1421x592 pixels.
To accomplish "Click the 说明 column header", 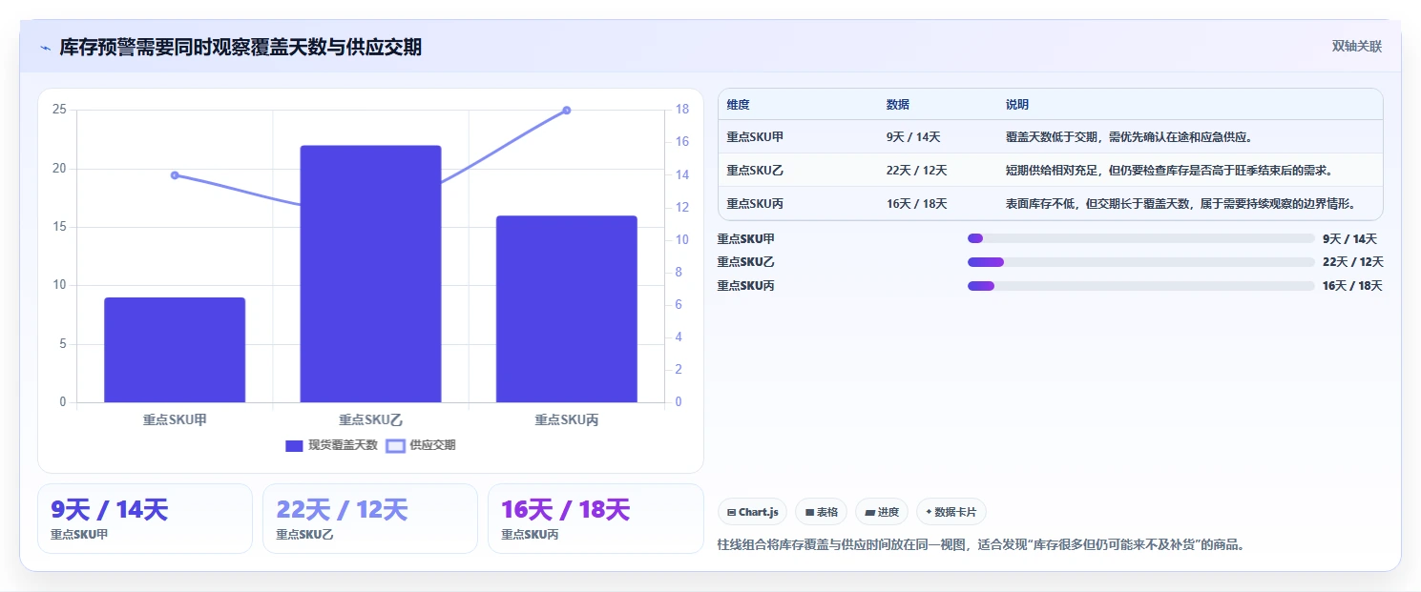I will click(1017, 105).
